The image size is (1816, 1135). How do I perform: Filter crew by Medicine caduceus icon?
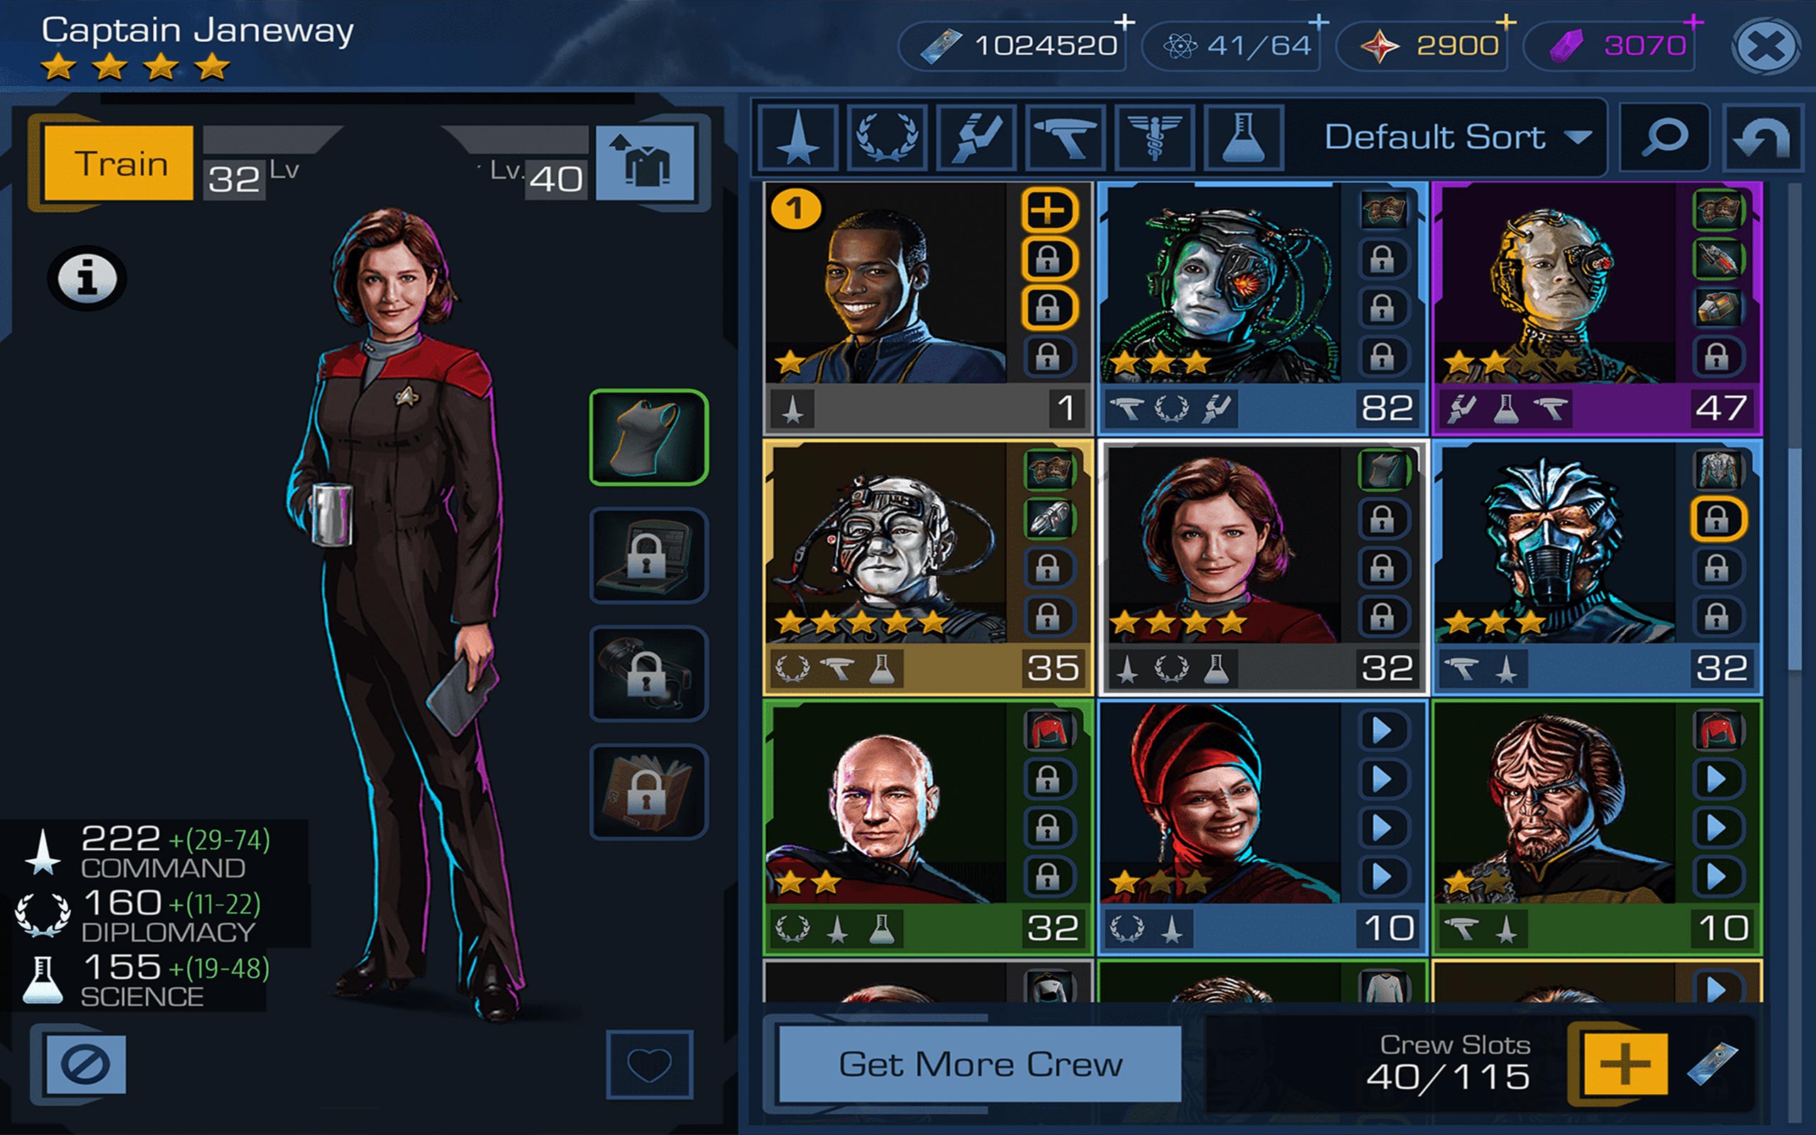[x=1154, y=138]
